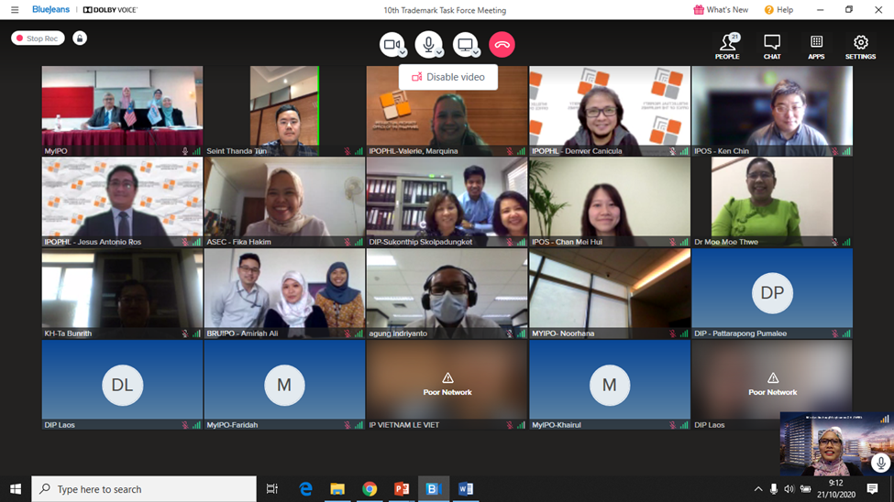Viewport: 894px width, 502px height.
Task: Click the microphone icon on MyIPO tile
Action: (185, 151)
